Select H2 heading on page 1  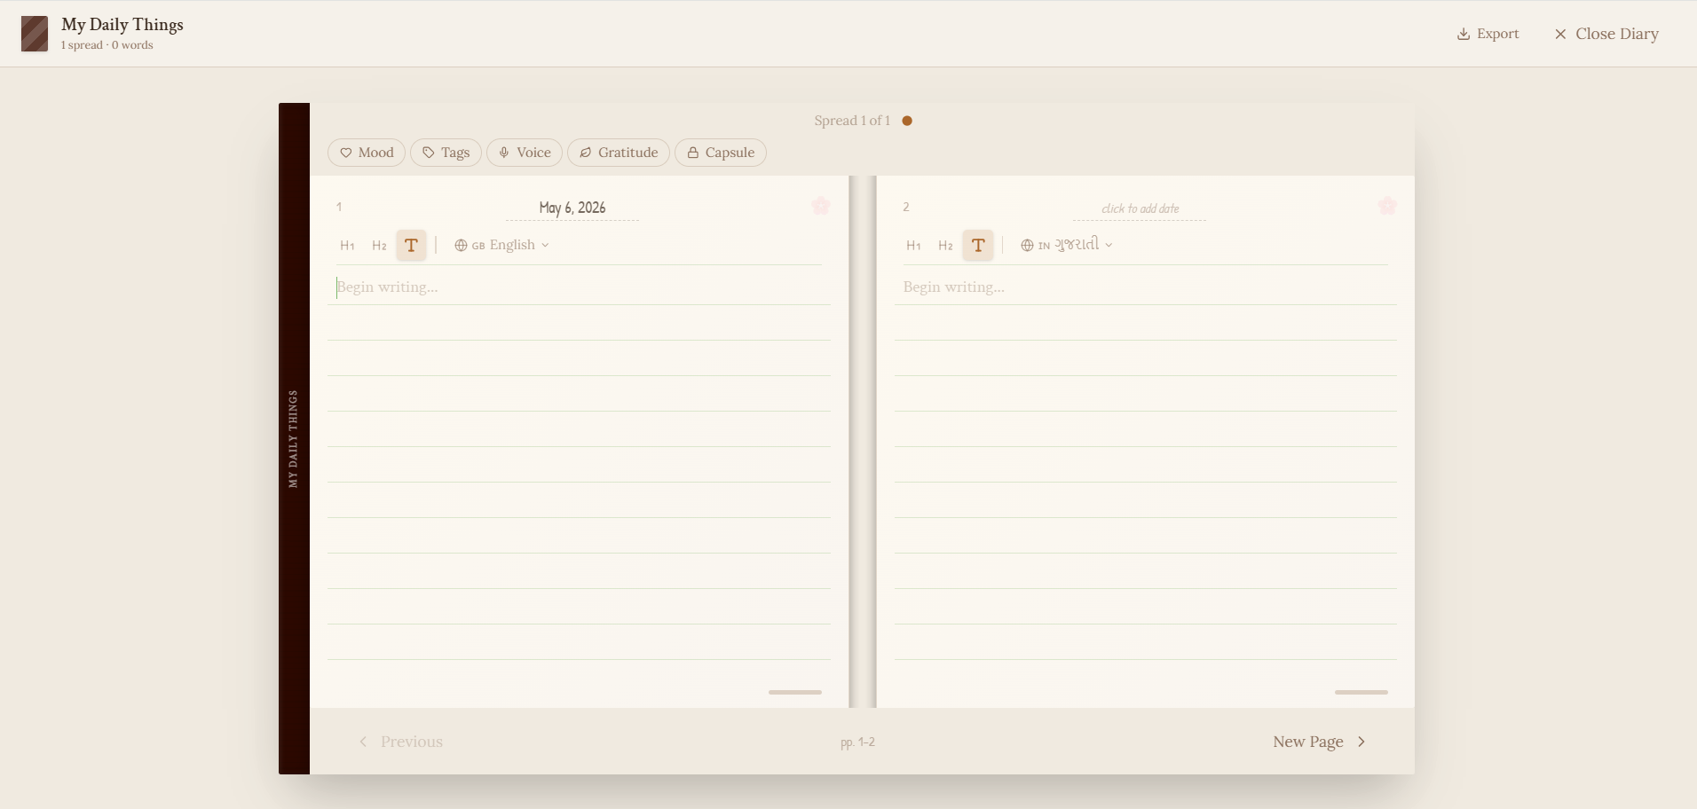[x=379, y=246]
